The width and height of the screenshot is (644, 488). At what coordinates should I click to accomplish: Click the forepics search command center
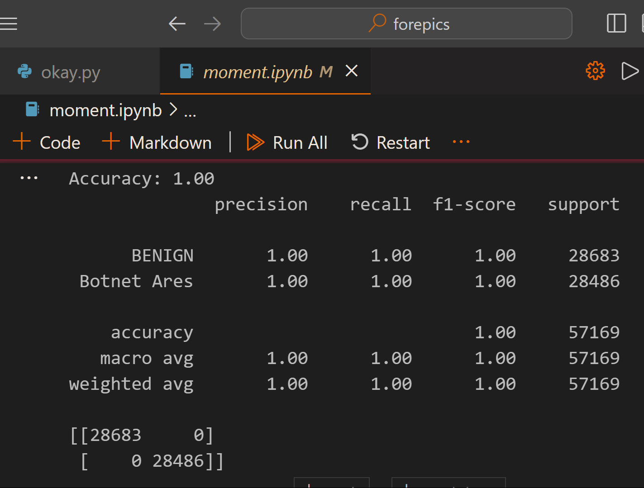coord(406,24)
